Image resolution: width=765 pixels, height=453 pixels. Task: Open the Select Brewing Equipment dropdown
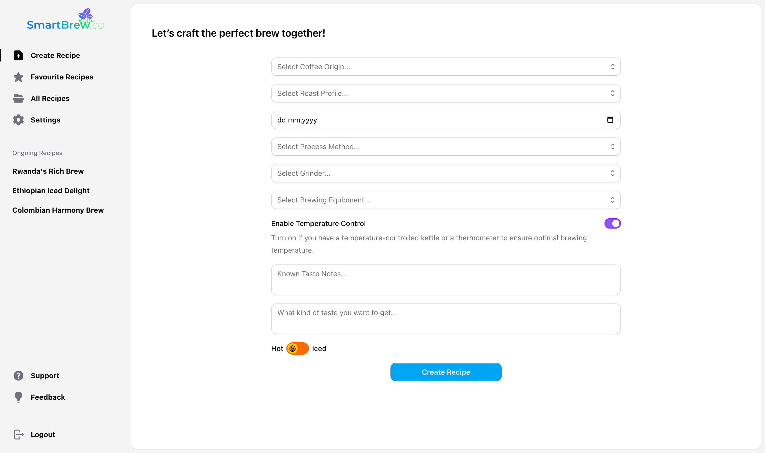coord(445,200)
